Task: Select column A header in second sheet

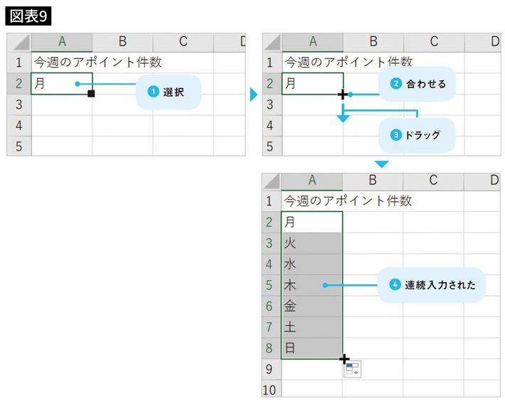Action: (312, 41)
